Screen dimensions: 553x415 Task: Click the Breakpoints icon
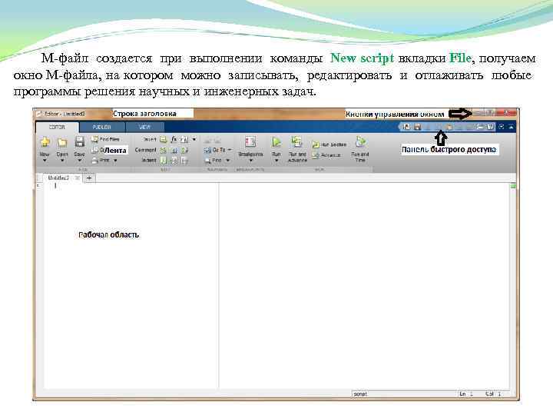point(250,142)
